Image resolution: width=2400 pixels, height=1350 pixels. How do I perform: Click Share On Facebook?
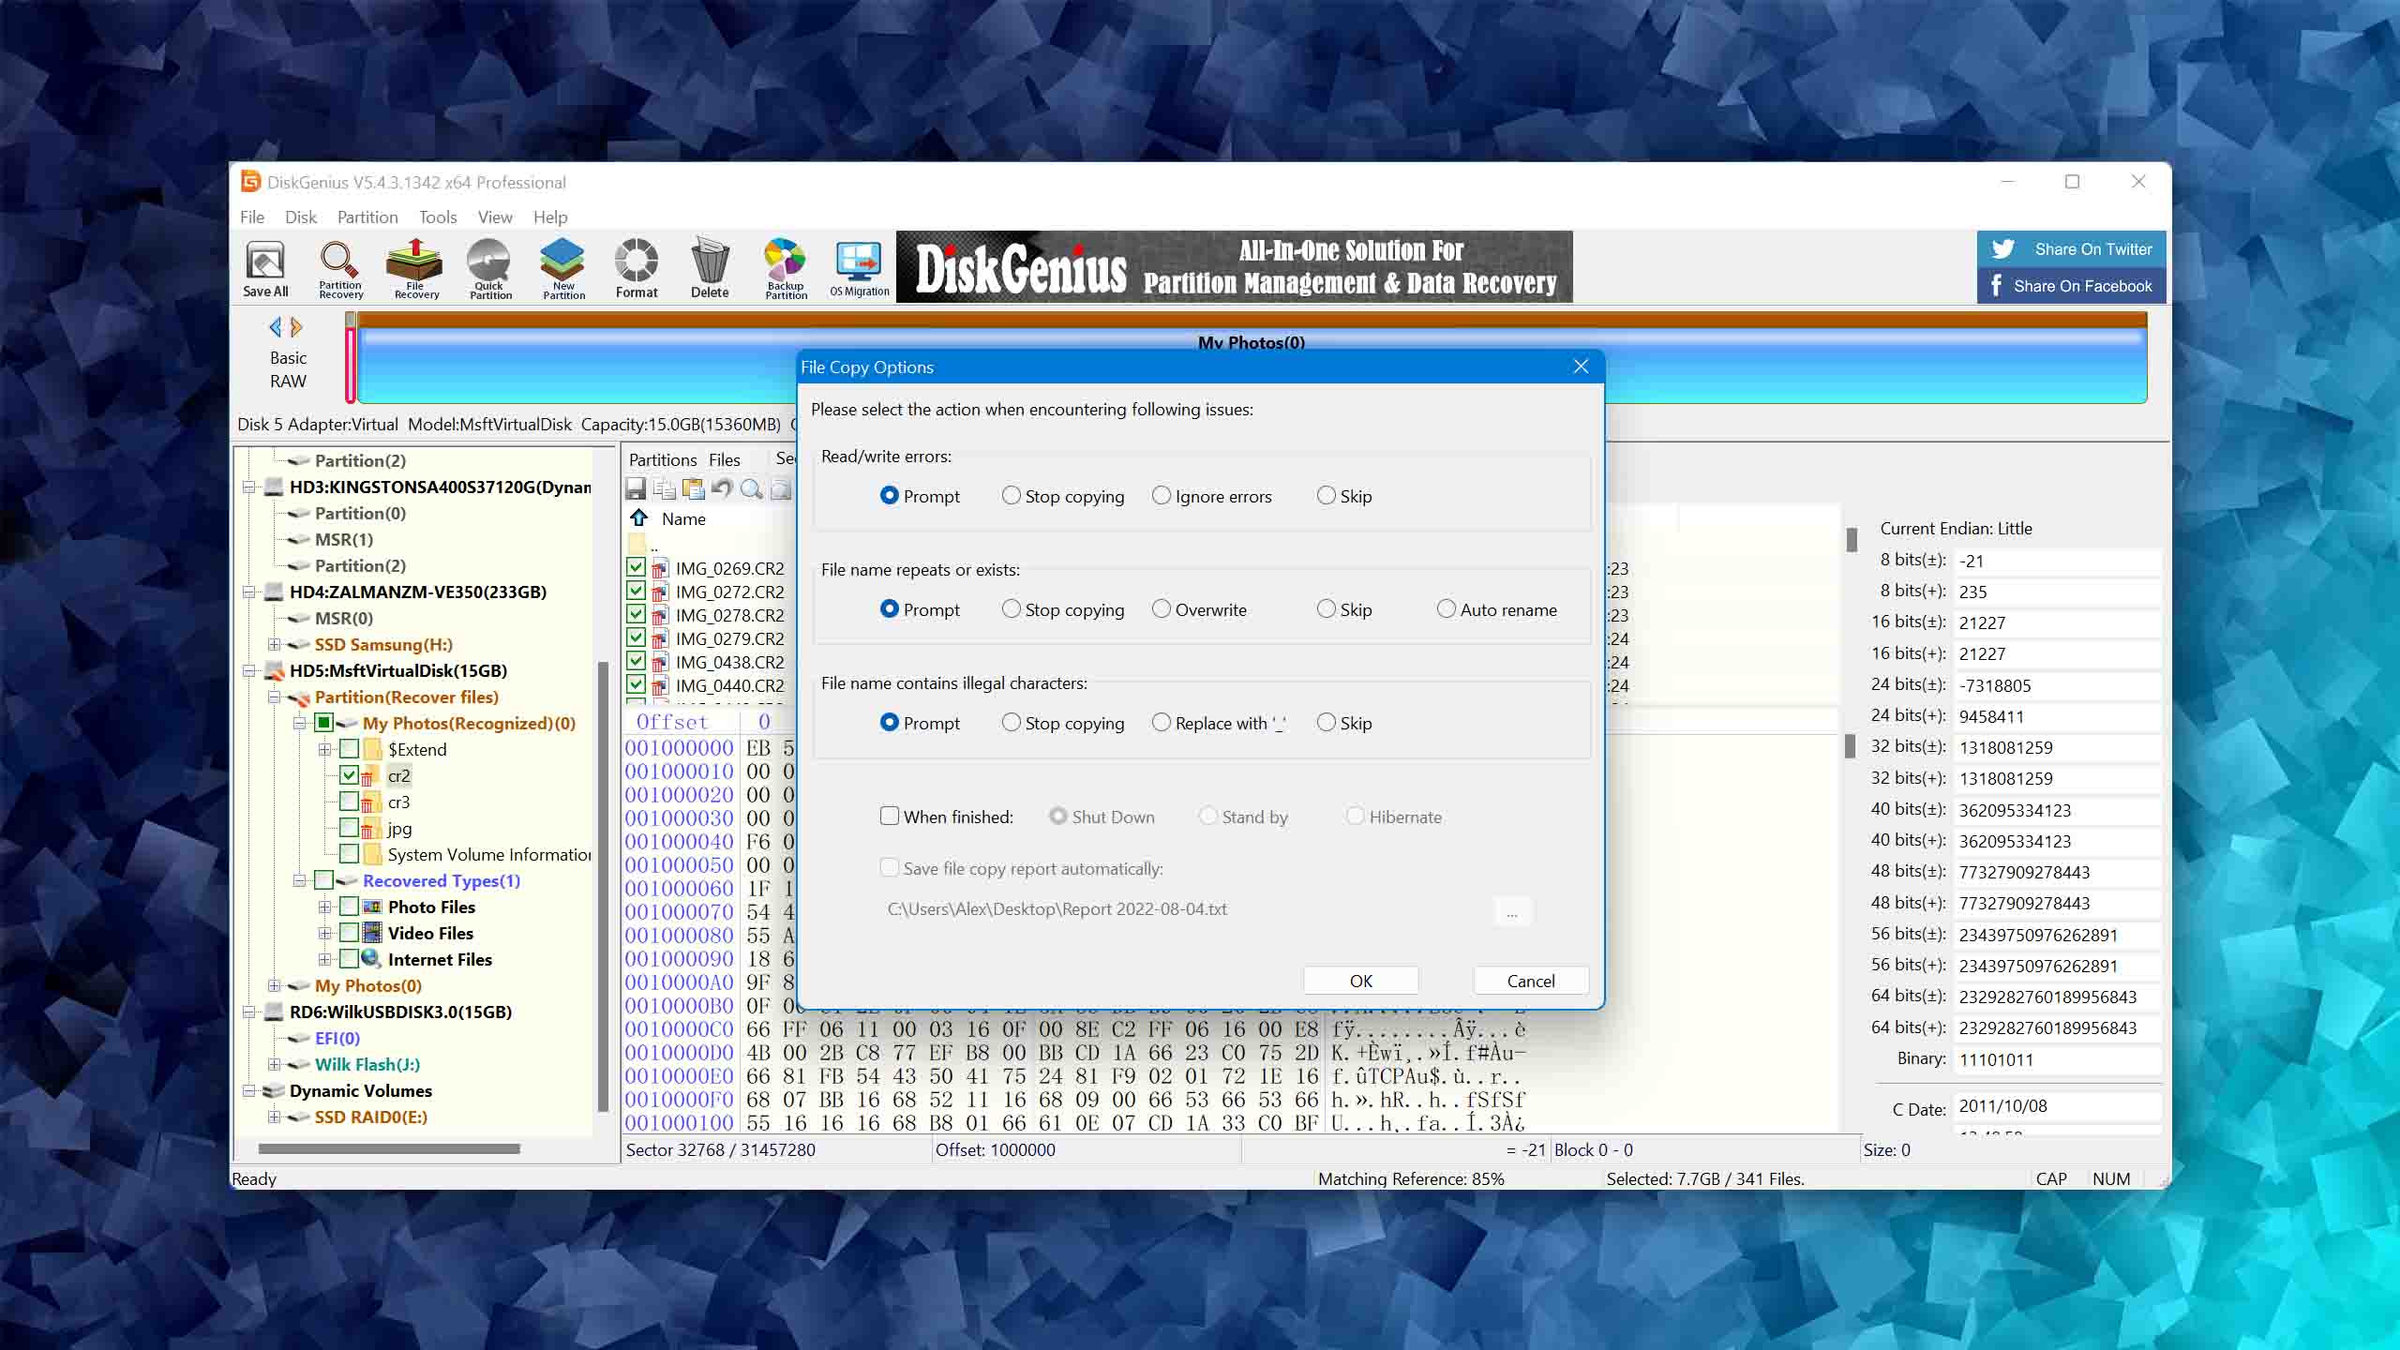pyautogui.click(x=2071, y=286)
